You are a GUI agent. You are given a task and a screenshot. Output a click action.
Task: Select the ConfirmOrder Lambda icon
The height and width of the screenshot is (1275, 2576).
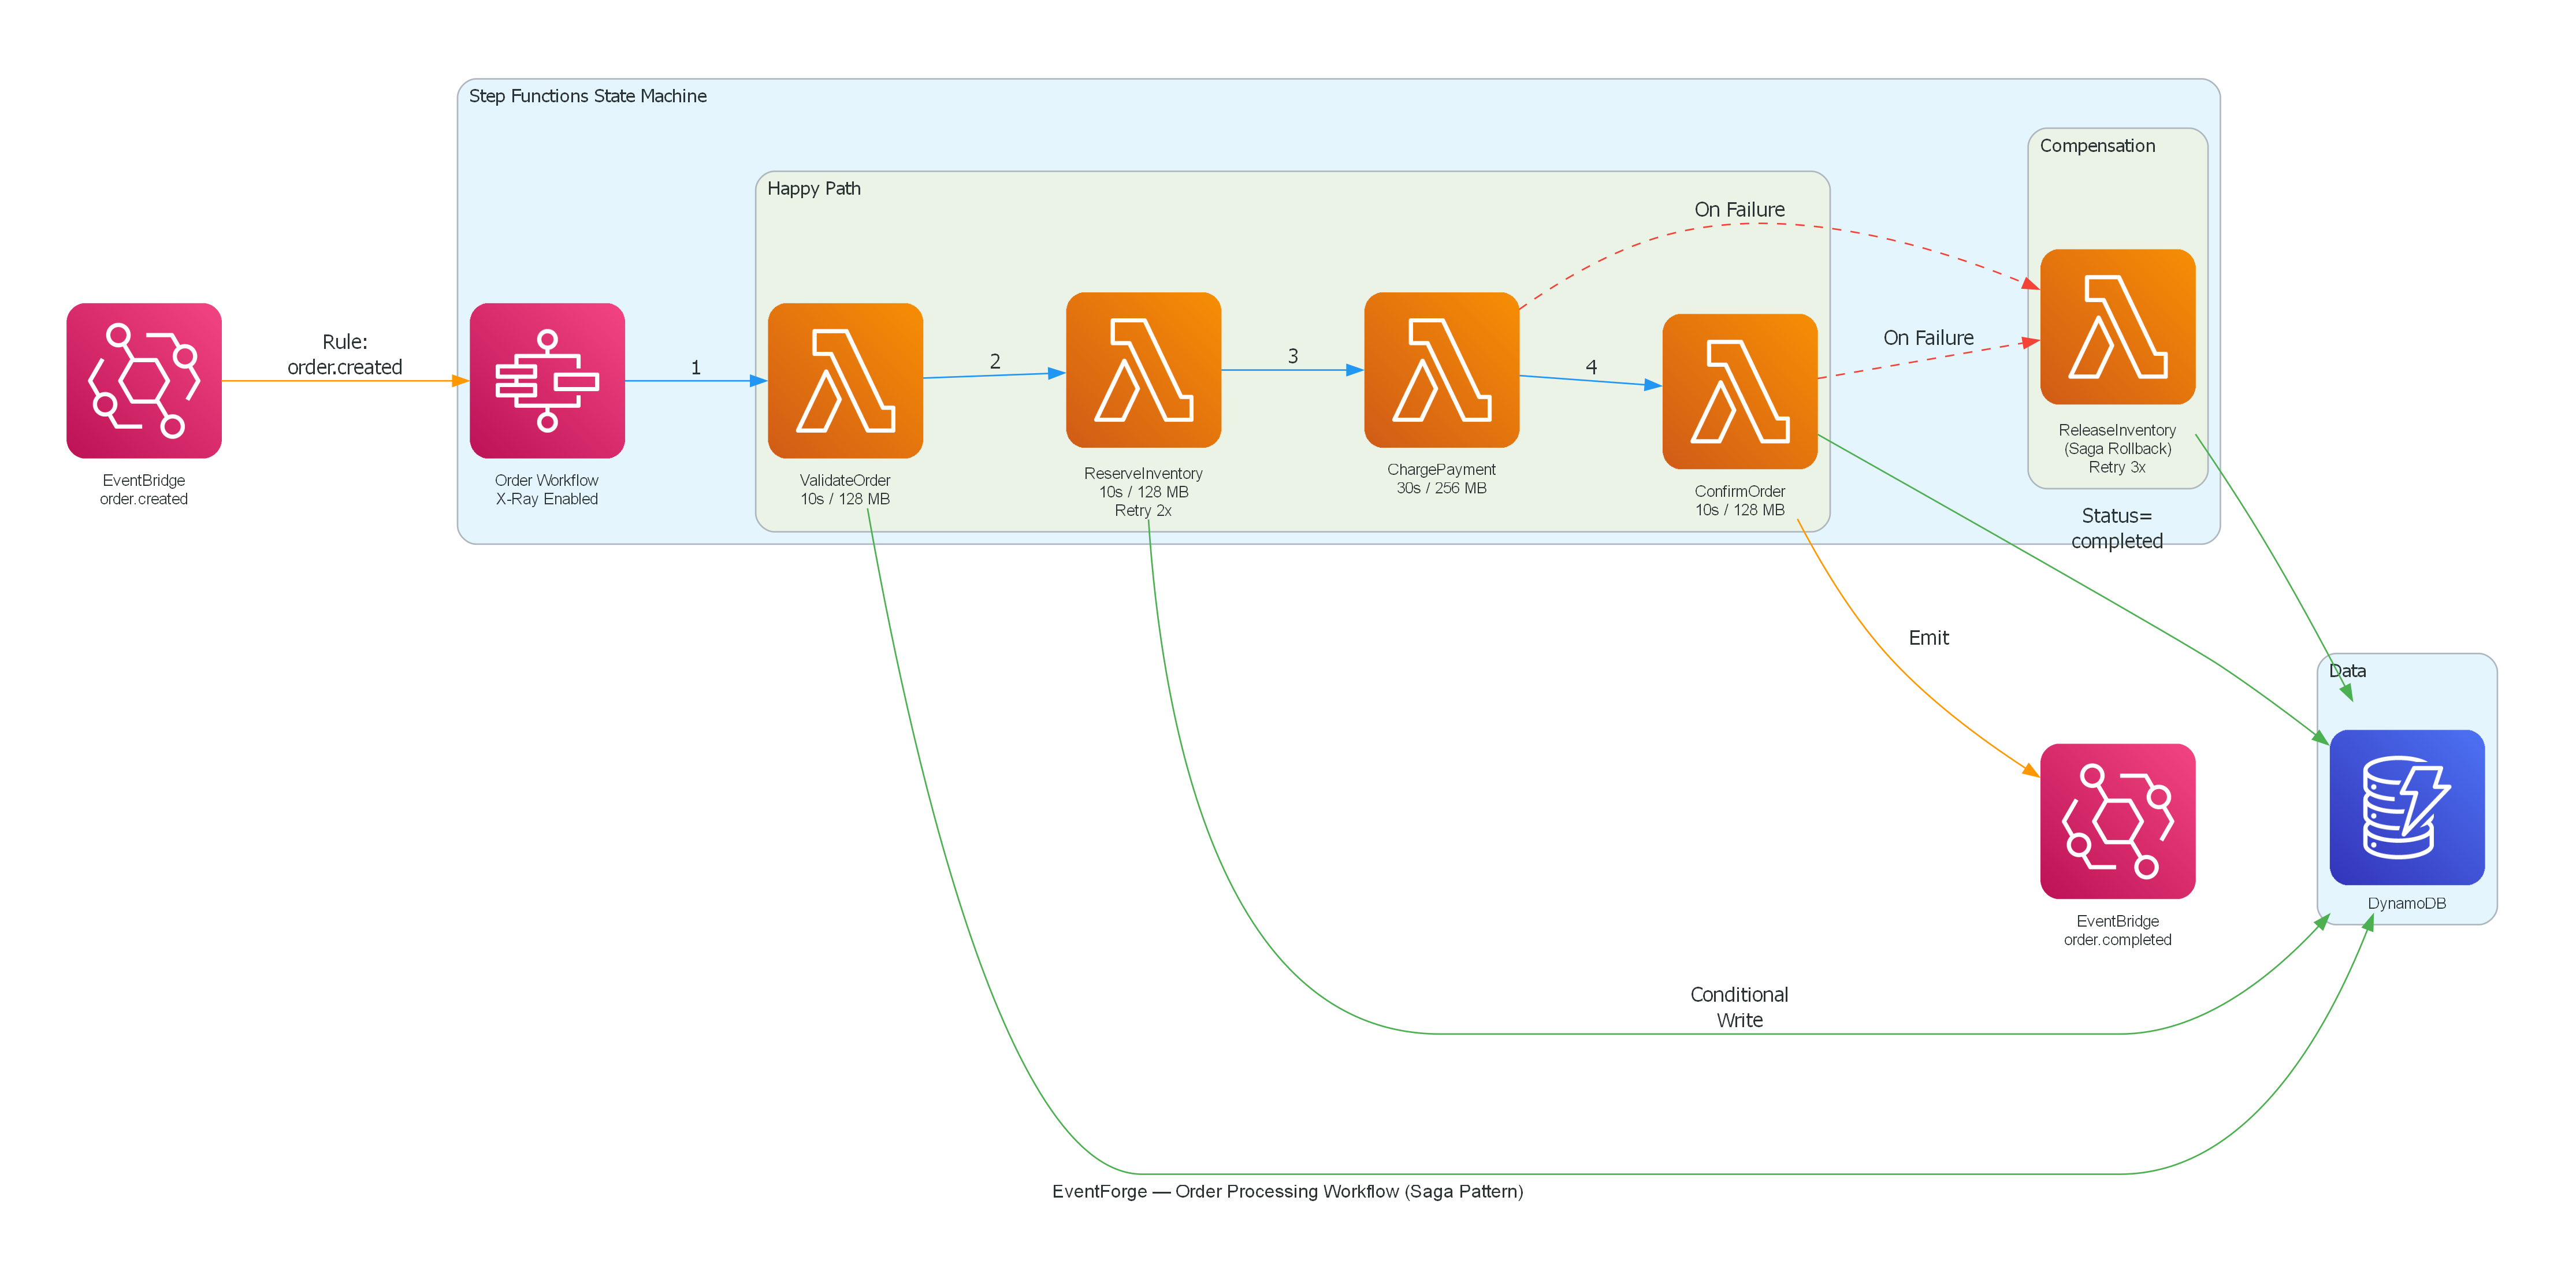pyautogui.click(x=1739, y=392)
